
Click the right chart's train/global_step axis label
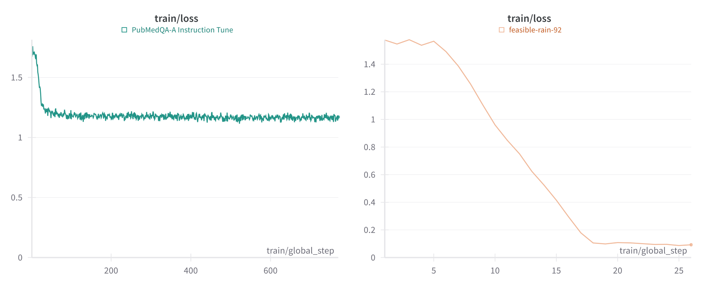(x=653, y=251)
